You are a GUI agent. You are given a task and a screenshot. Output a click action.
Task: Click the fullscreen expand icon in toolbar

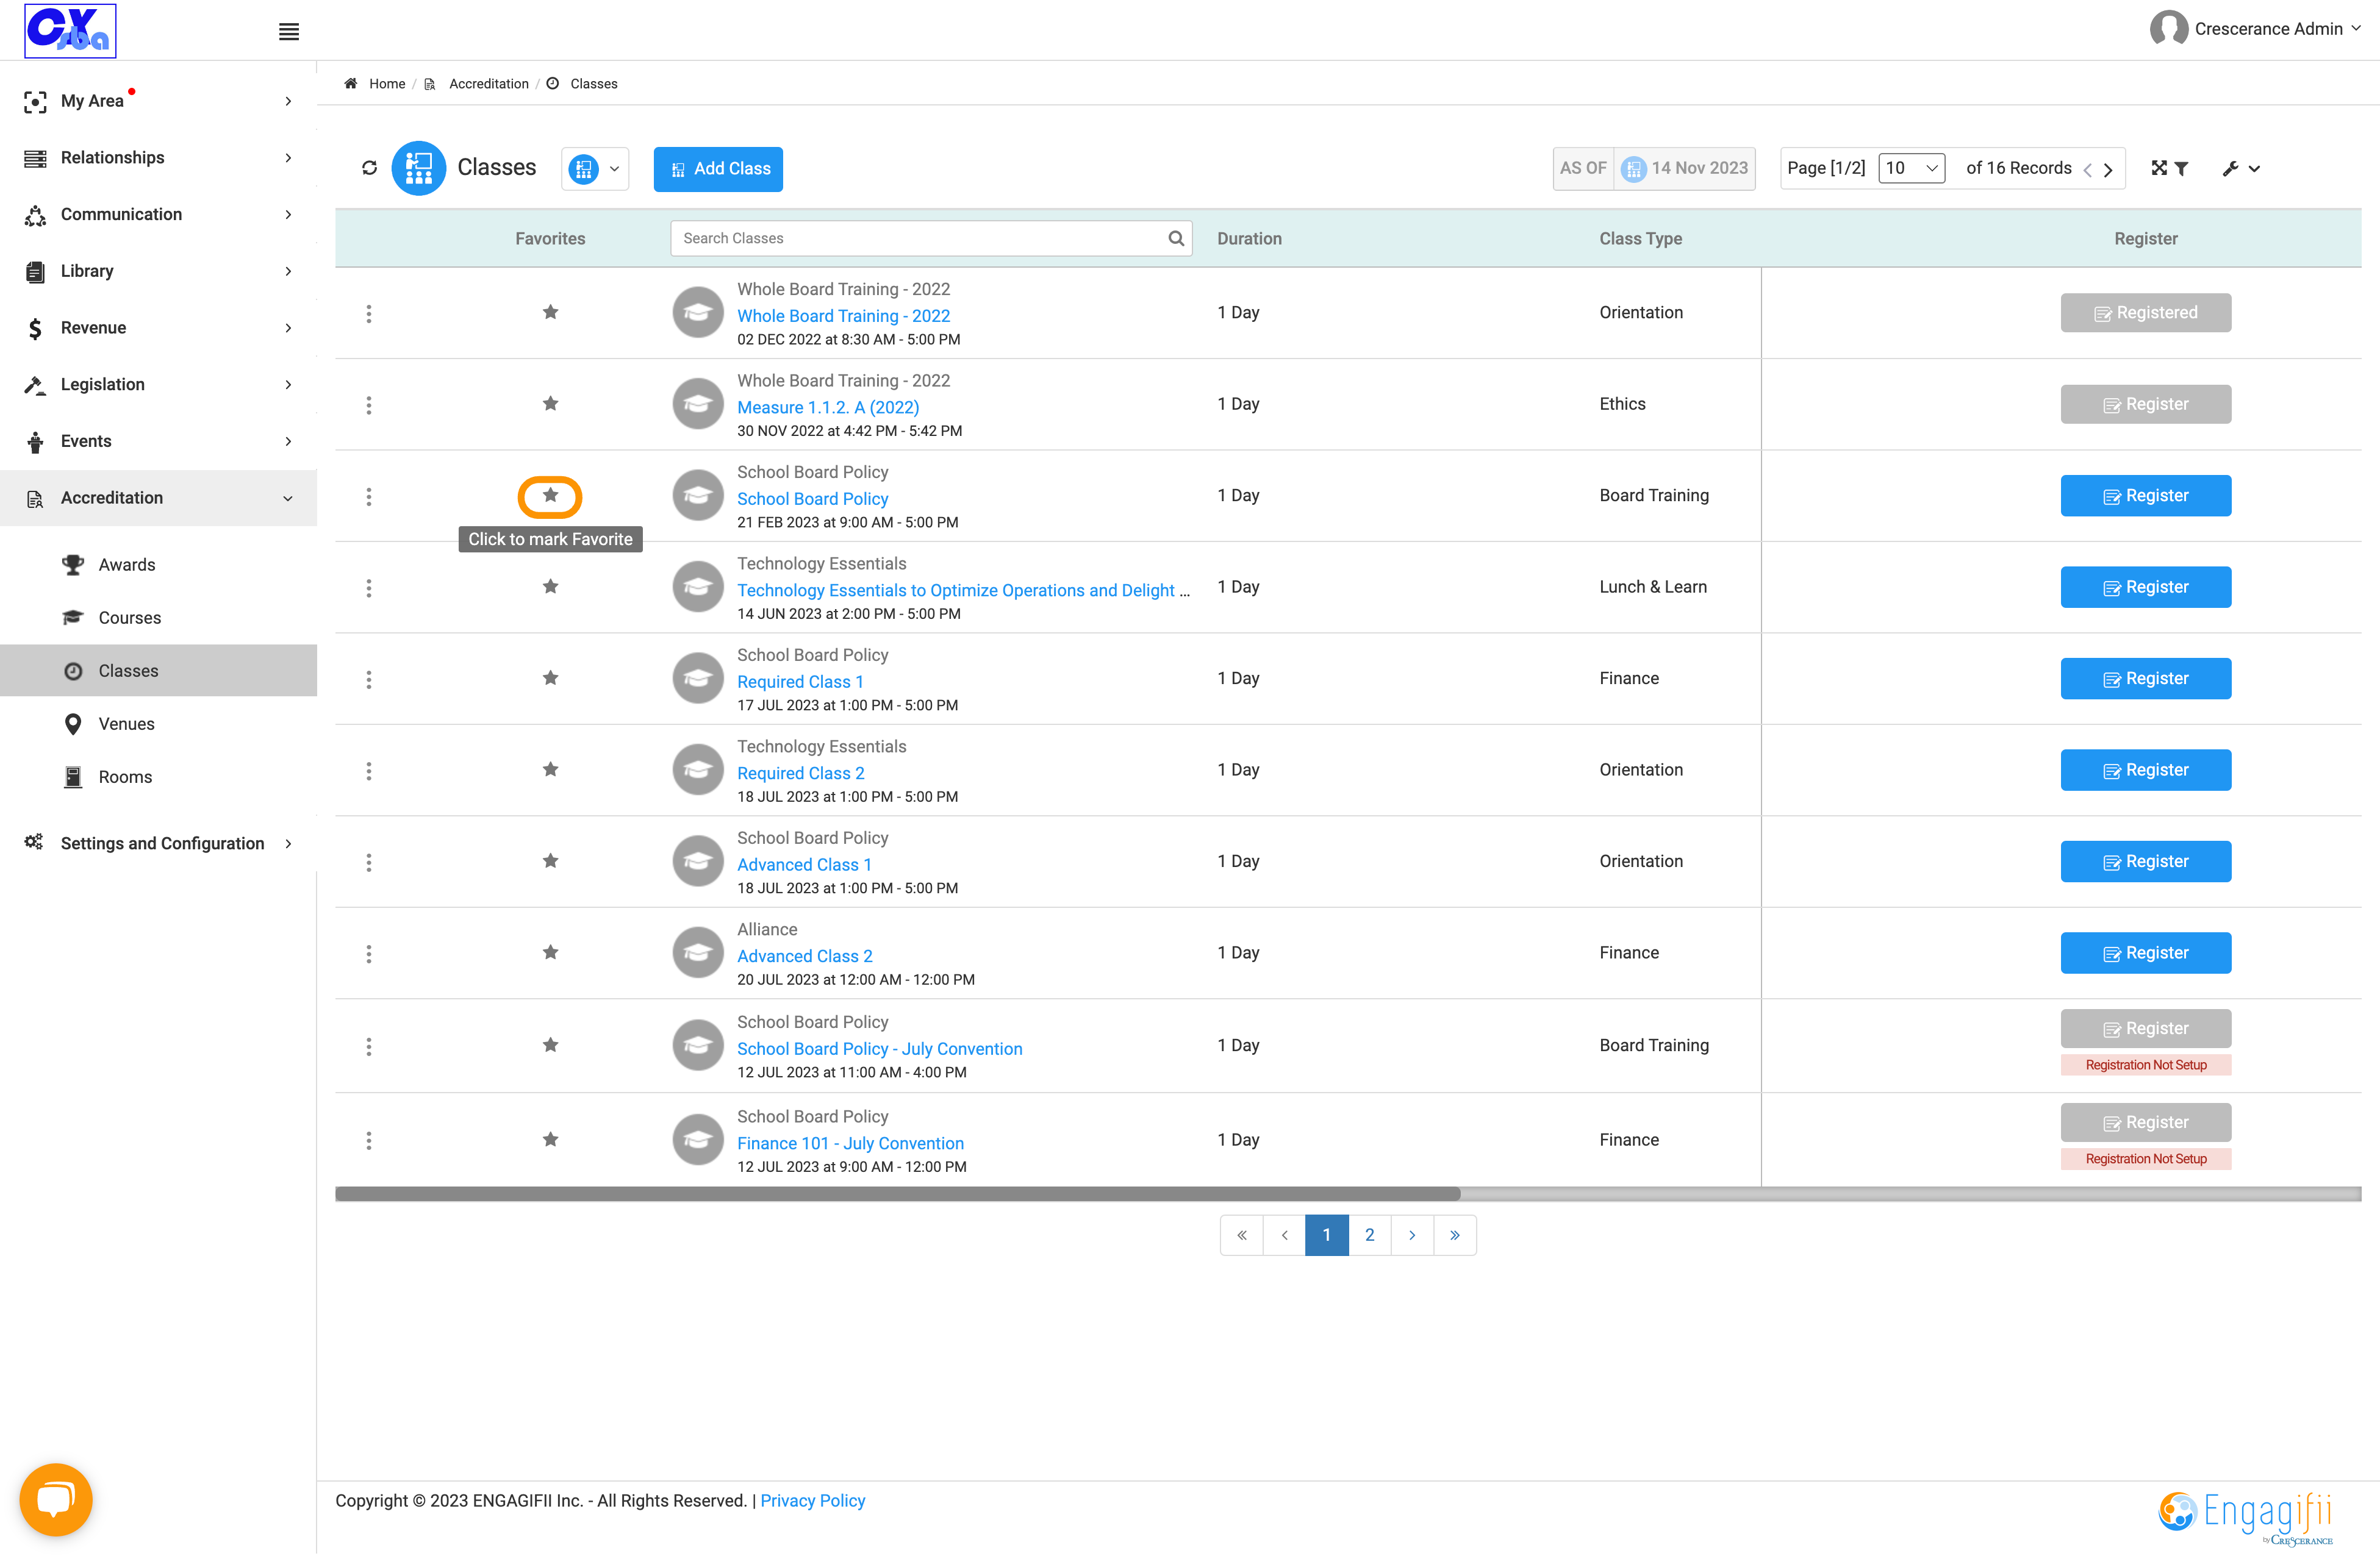click(2159, 168)
